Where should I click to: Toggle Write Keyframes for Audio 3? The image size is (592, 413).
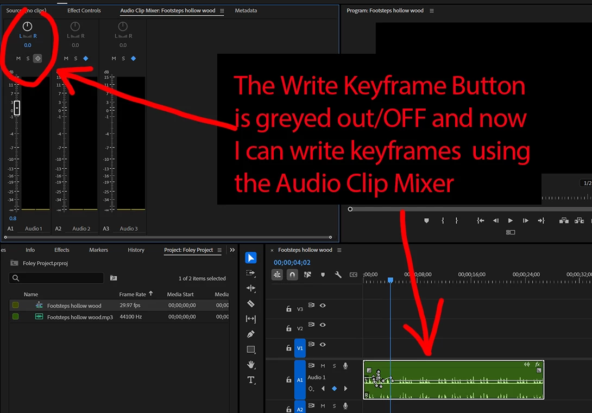pyautogui.click(x=133, y=59)
